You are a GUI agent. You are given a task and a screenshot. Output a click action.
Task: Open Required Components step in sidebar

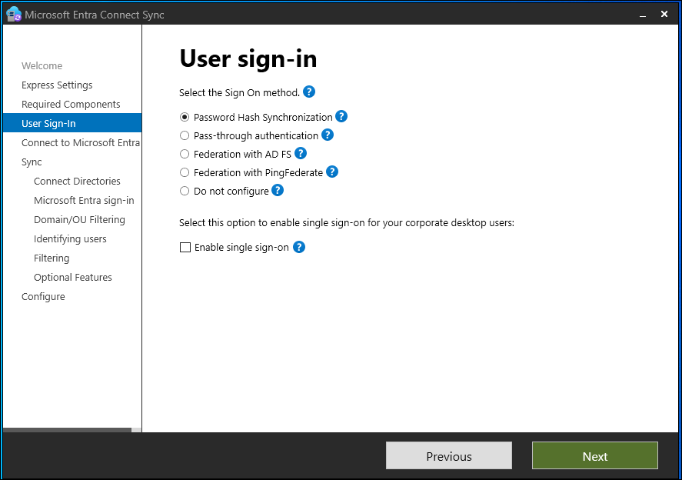(x=71, y=105)
